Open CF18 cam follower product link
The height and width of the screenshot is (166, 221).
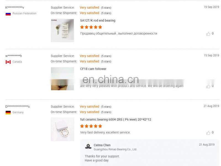pos(93,69)
